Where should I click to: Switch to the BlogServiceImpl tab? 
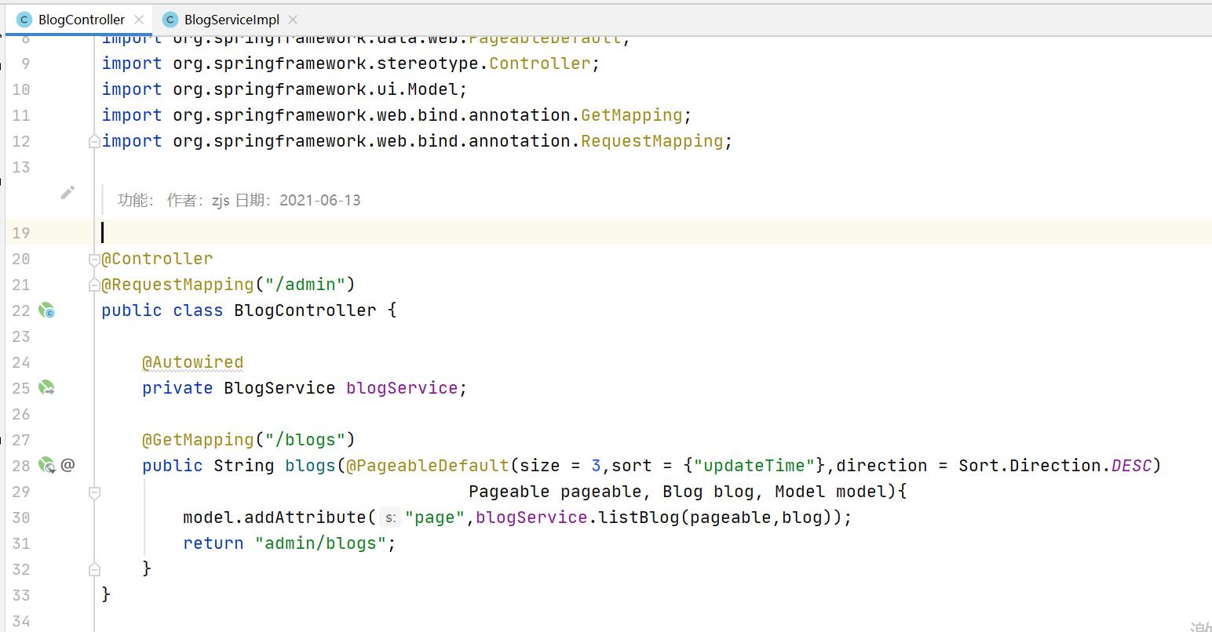(x=231, y=20)
